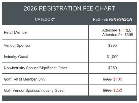Click the red $250 golf price
The width and height of the screenshot is (139, 103).
[118, 90]
